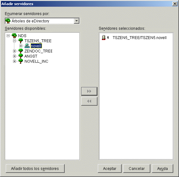Open help with the Ayuda button
The width and height of the screenshot is (179, 177).
click(x=162, y=168)
